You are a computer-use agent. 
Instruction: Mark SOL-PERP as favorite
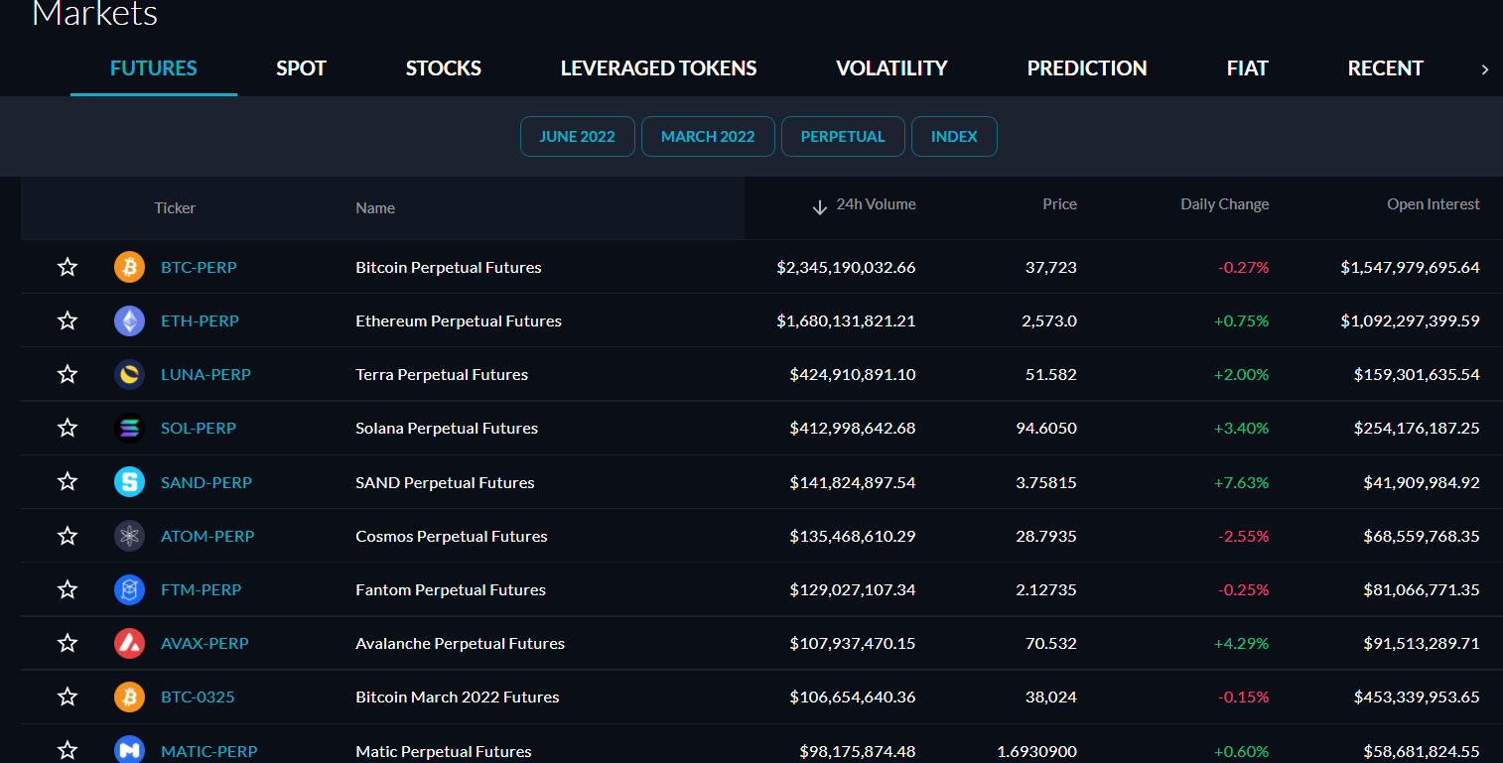68,428
